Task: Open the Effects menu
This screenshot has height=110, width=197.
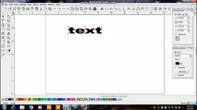Action: [36, 5]
